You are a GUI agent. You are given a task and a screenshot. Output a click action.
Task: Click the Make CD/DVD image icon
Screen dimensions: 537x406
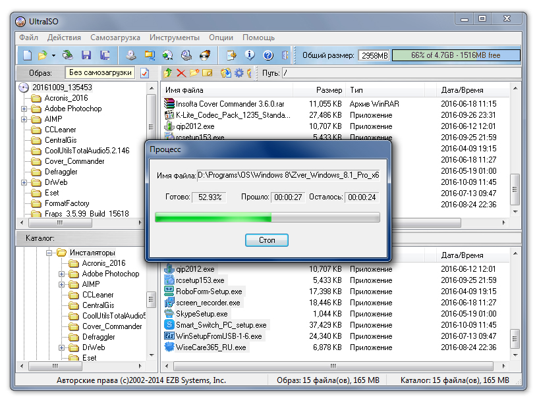point(131,55)
